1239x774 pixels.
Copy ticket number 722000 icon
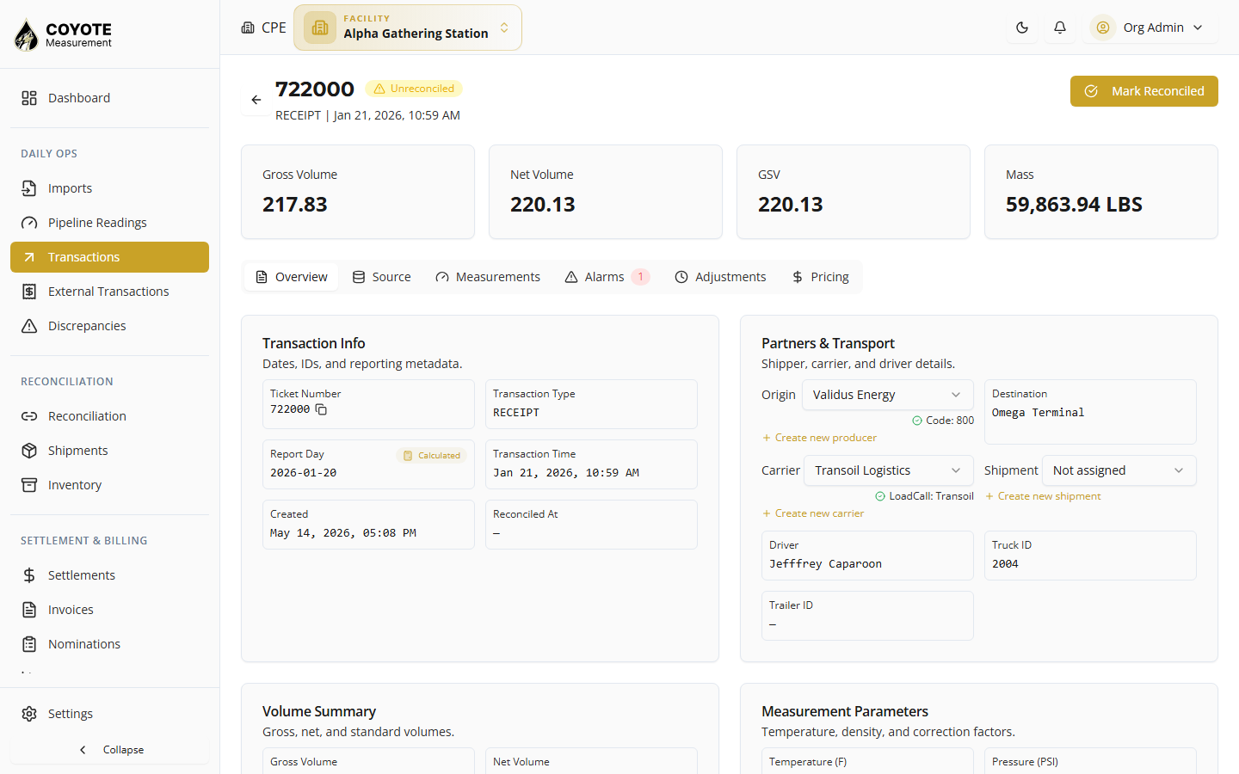pyautogui.click(x=321, y=409)
